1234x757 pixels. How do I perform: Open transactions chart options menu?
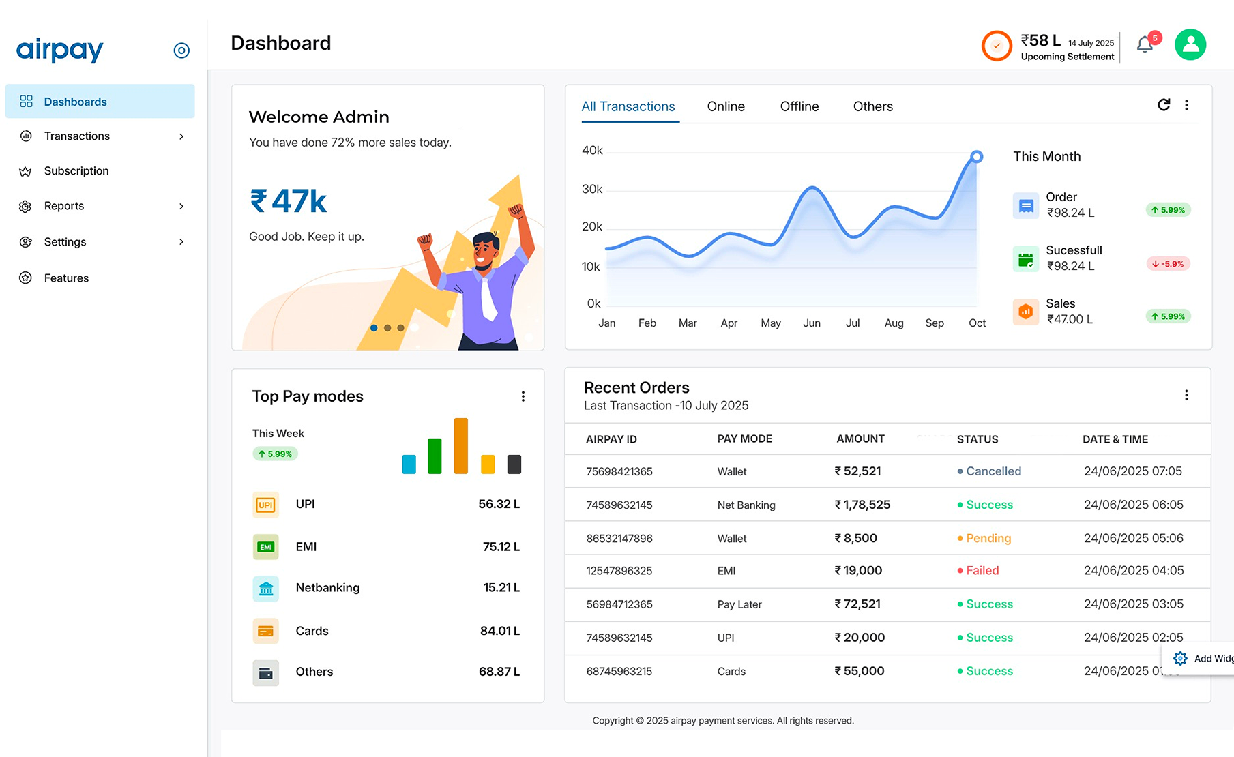pos(1187,105)
